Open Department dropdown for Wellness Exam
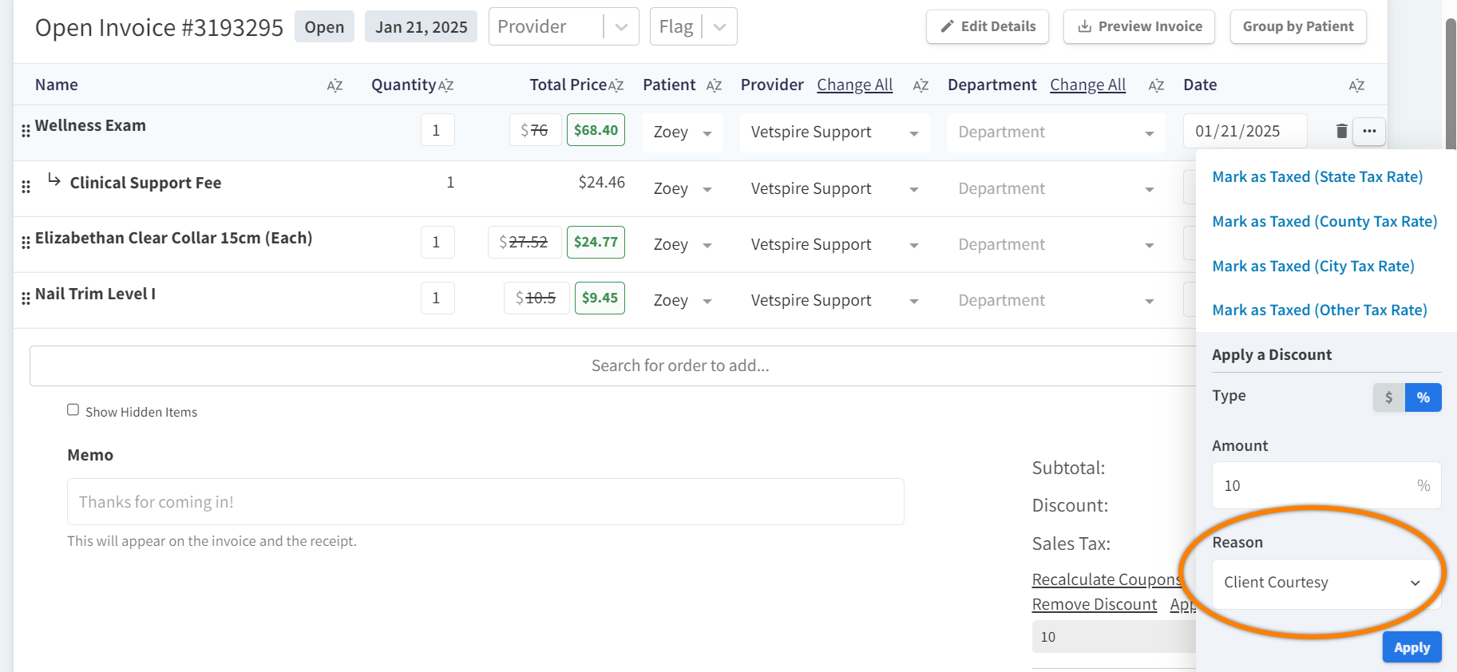The height and width of the screenshot is (672, 1457). (x=1055, y=132)
